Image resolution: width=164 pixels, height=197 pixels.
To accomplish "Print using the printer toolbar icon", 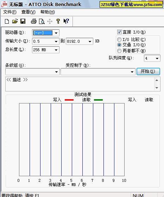I will [34, 21].
